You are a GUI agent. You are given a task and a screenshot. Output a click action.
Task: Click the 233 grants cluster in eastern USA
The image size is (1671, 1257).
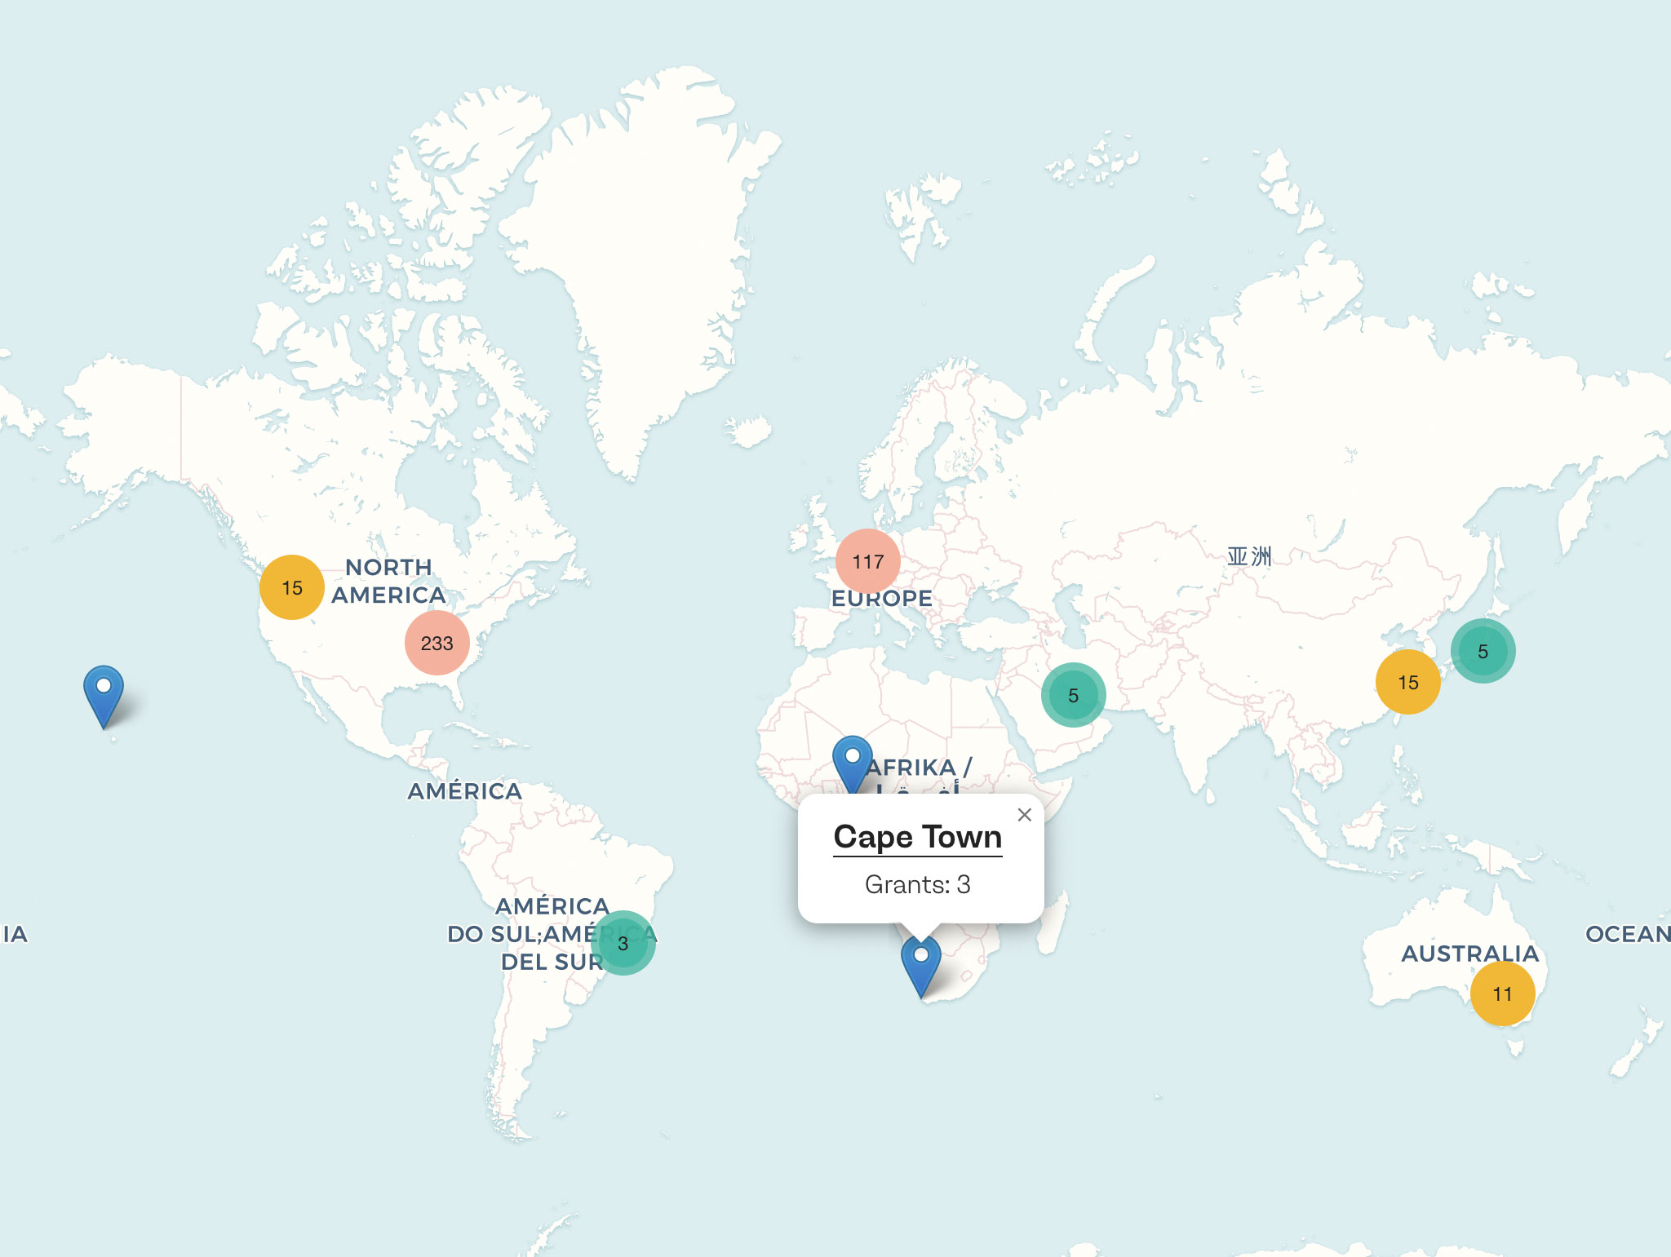[x=437, y=643]
